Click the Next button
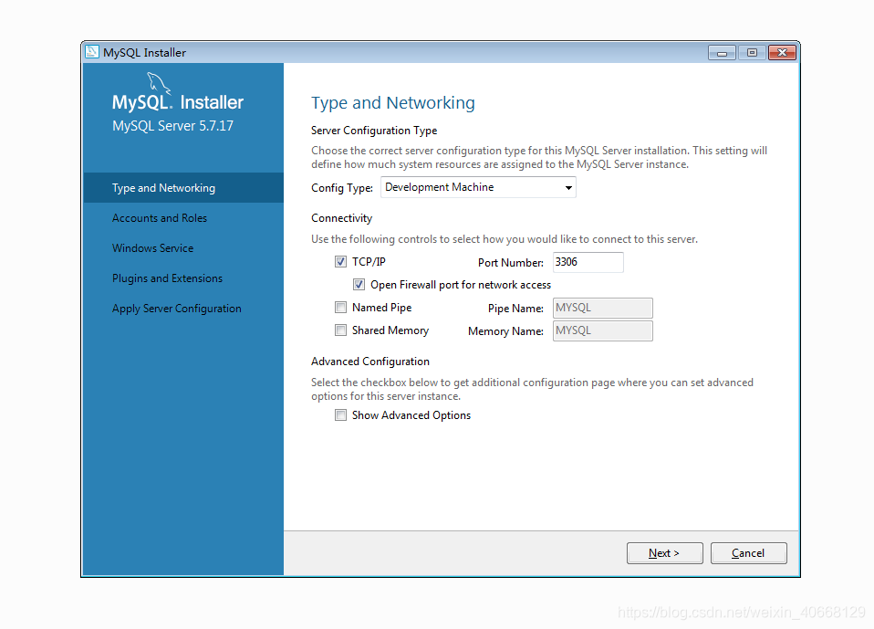This screenshot has width=874, height=629. coord(664,553)
